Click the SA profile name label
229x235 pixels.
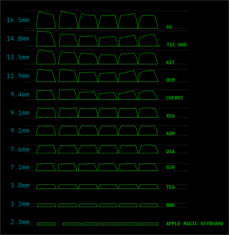[x=169, y=27]
